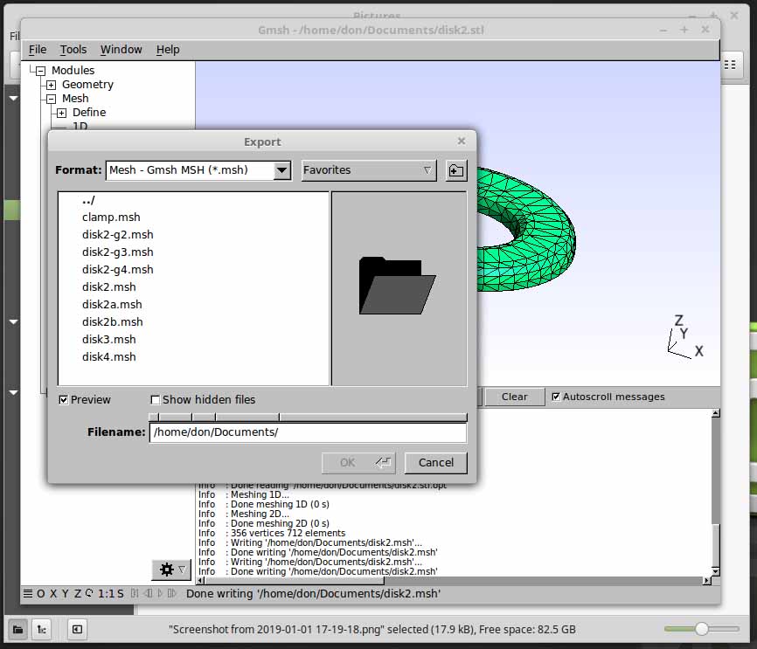The height and width of the screenshot is (649, 757).
Task: Click the 'Done meshing 2D (0 s)' message line
Action: 280,523
